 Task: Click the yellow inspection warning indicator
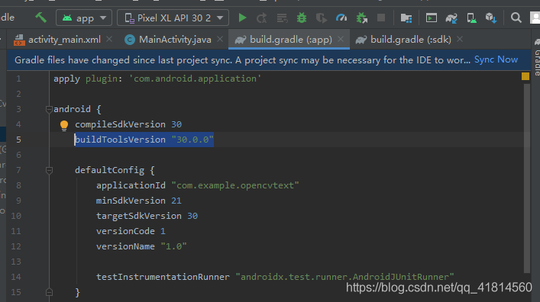pyautogui.click(x=525, y=76)
